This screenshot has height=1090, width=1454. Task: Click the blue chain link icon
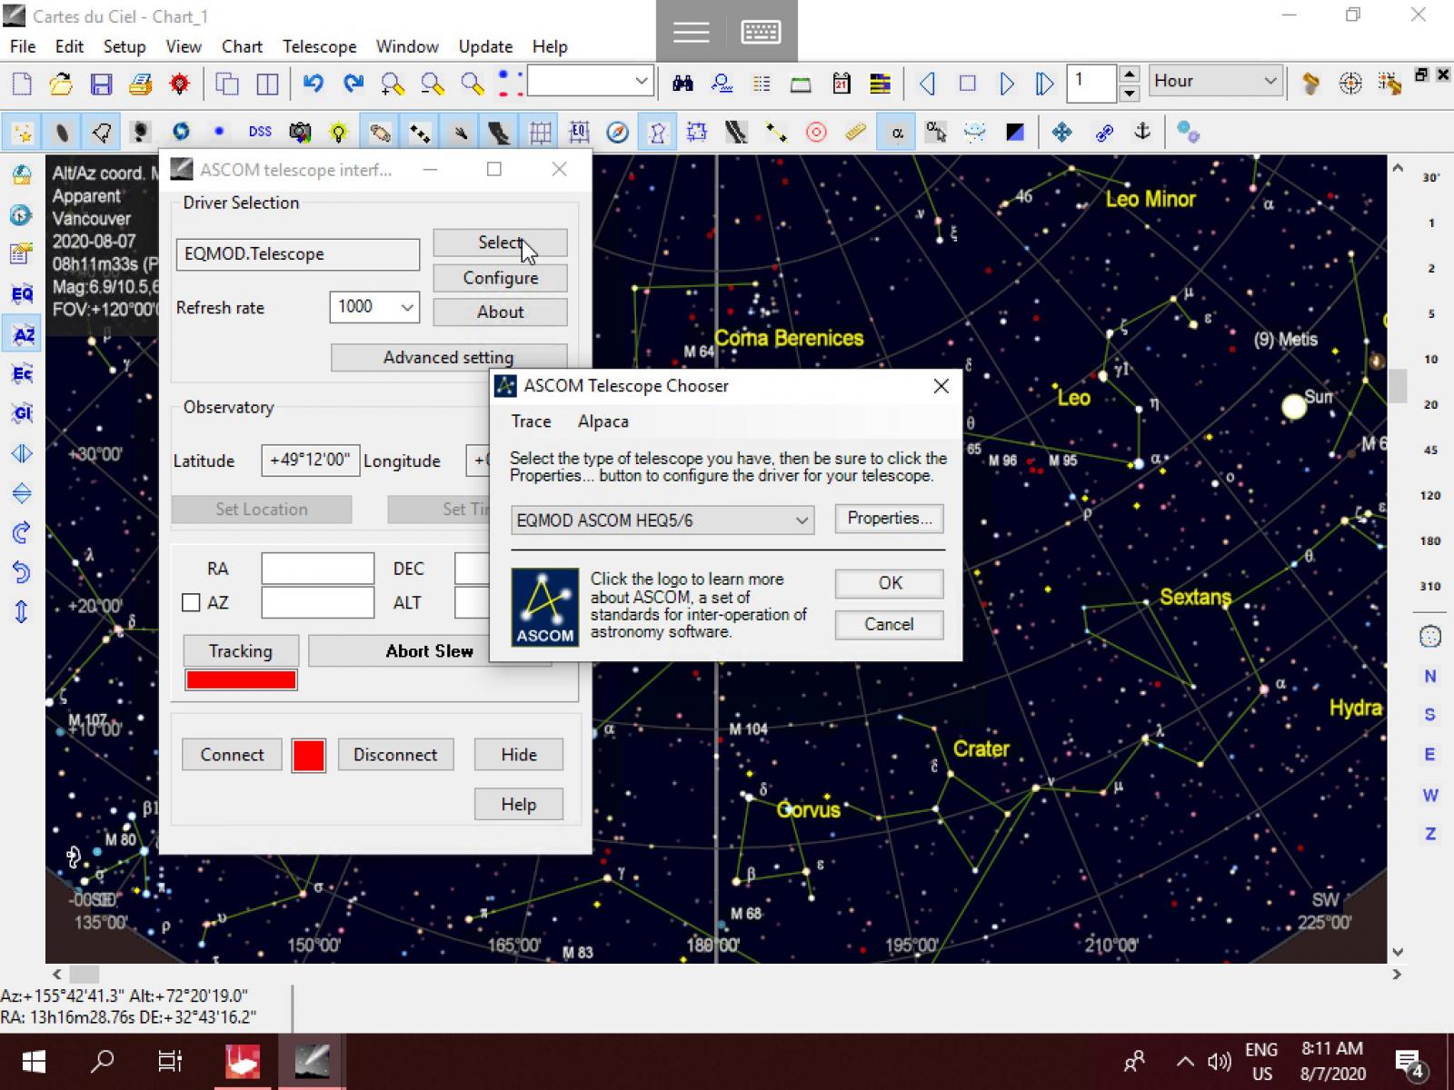point(1103,132)
